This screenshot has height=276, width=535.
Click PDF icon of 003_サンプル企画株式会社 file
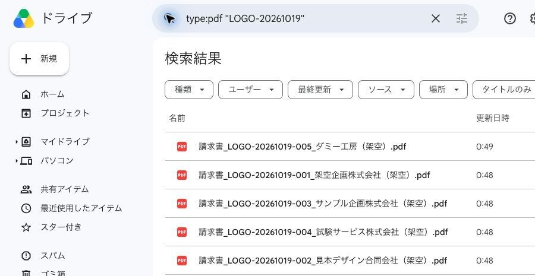coord(182,204)
